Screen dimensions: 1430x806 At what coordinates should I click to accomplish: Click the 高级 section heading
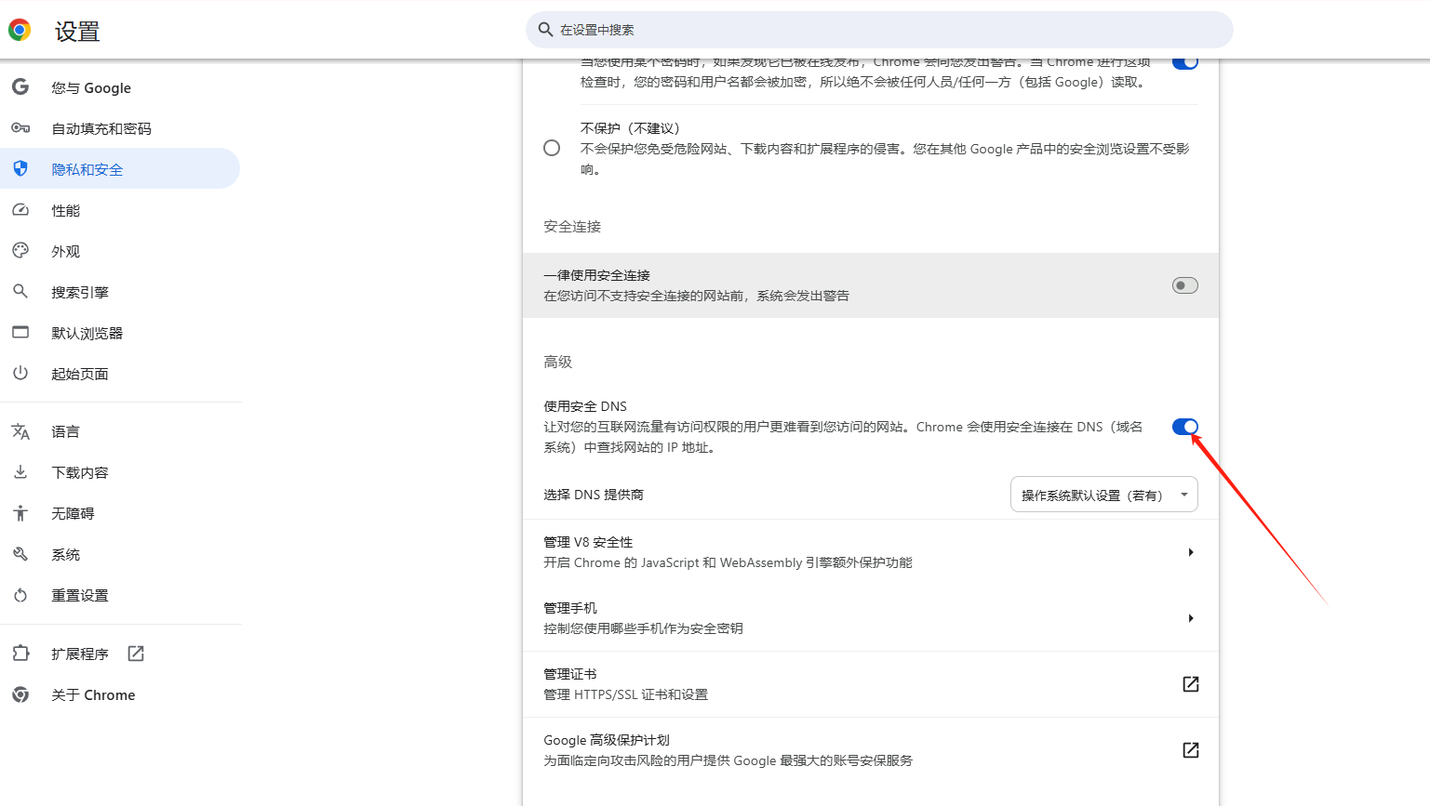coord(557,362)
